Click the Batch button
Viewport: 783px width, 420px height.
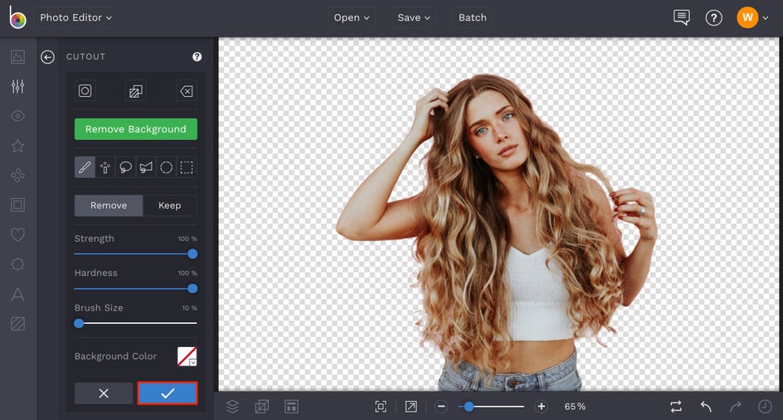coord(473,17)
